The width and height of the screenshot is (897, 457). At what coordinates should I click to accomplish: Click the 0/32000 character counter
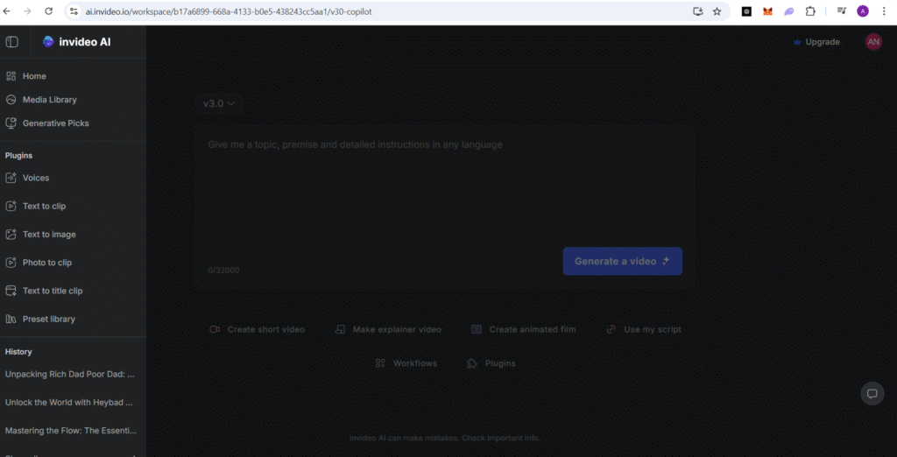223,270
